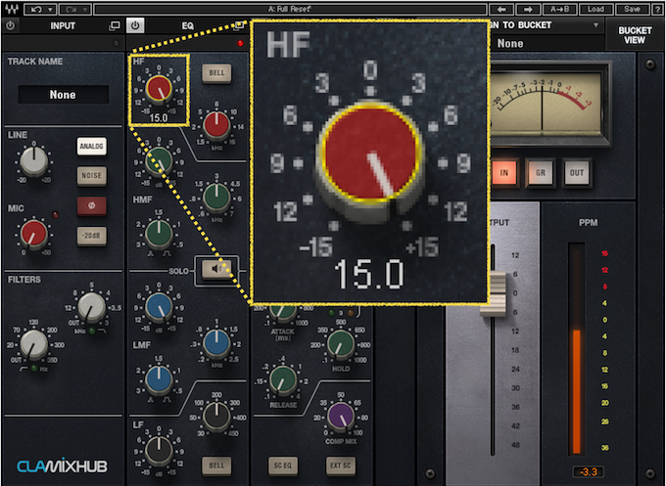Image resolution: width=666 pixels, height=486 pixels.
Task: Click the LINE gain knob
Action: tap(34, 161)
